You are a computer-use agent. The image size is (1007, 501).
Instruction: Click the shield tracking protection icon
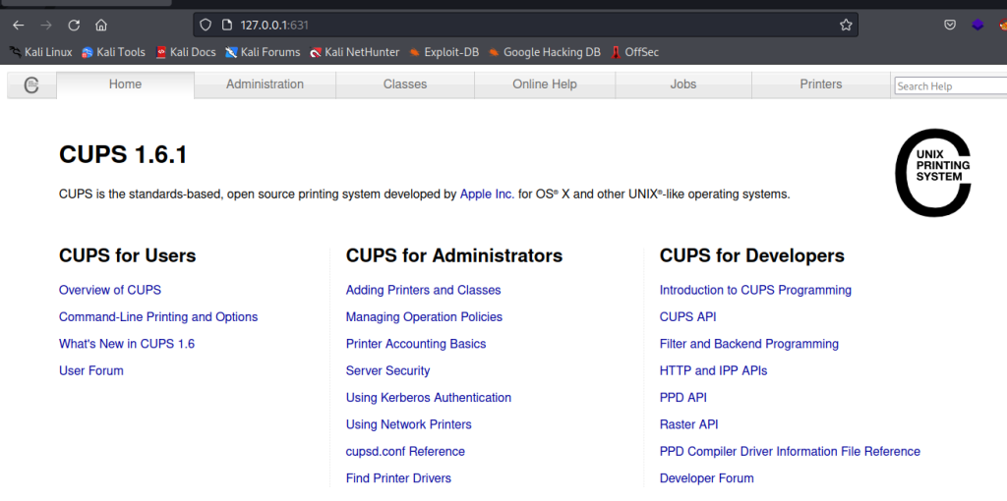coord(206,25)
